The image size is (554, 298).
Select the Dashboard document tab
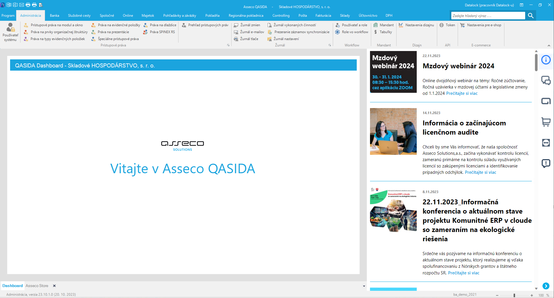click(x=12, y=286)
